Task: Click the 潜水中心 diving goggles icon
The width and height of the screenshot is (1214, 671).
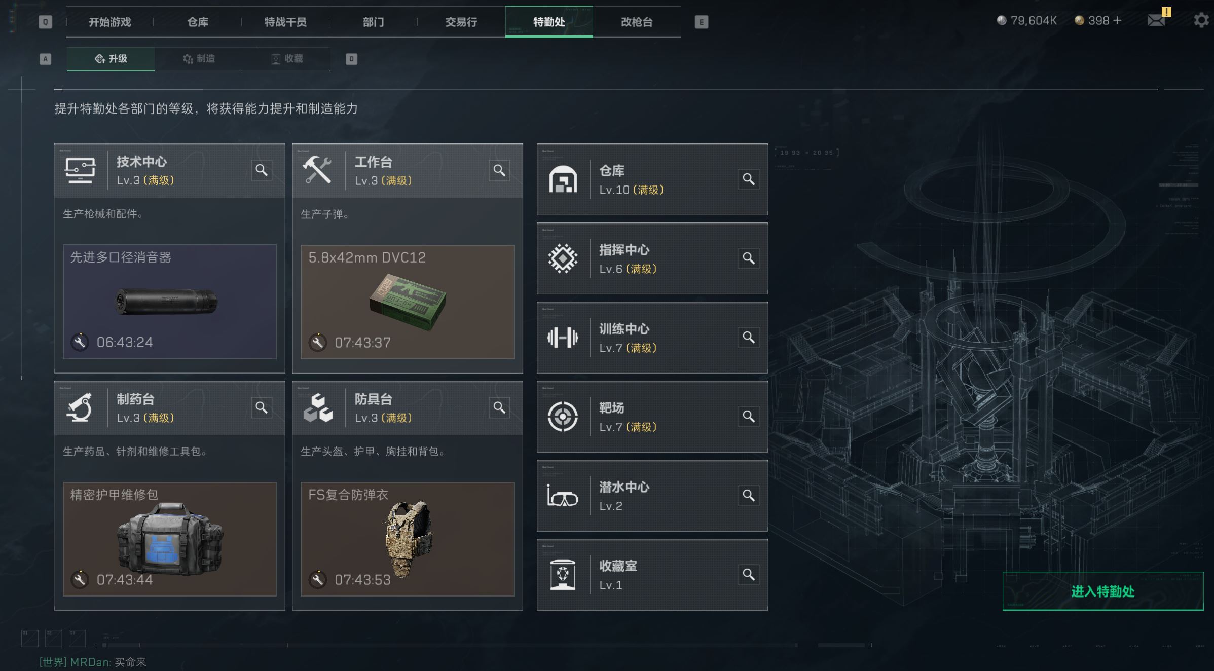Action: coord(563,496)
